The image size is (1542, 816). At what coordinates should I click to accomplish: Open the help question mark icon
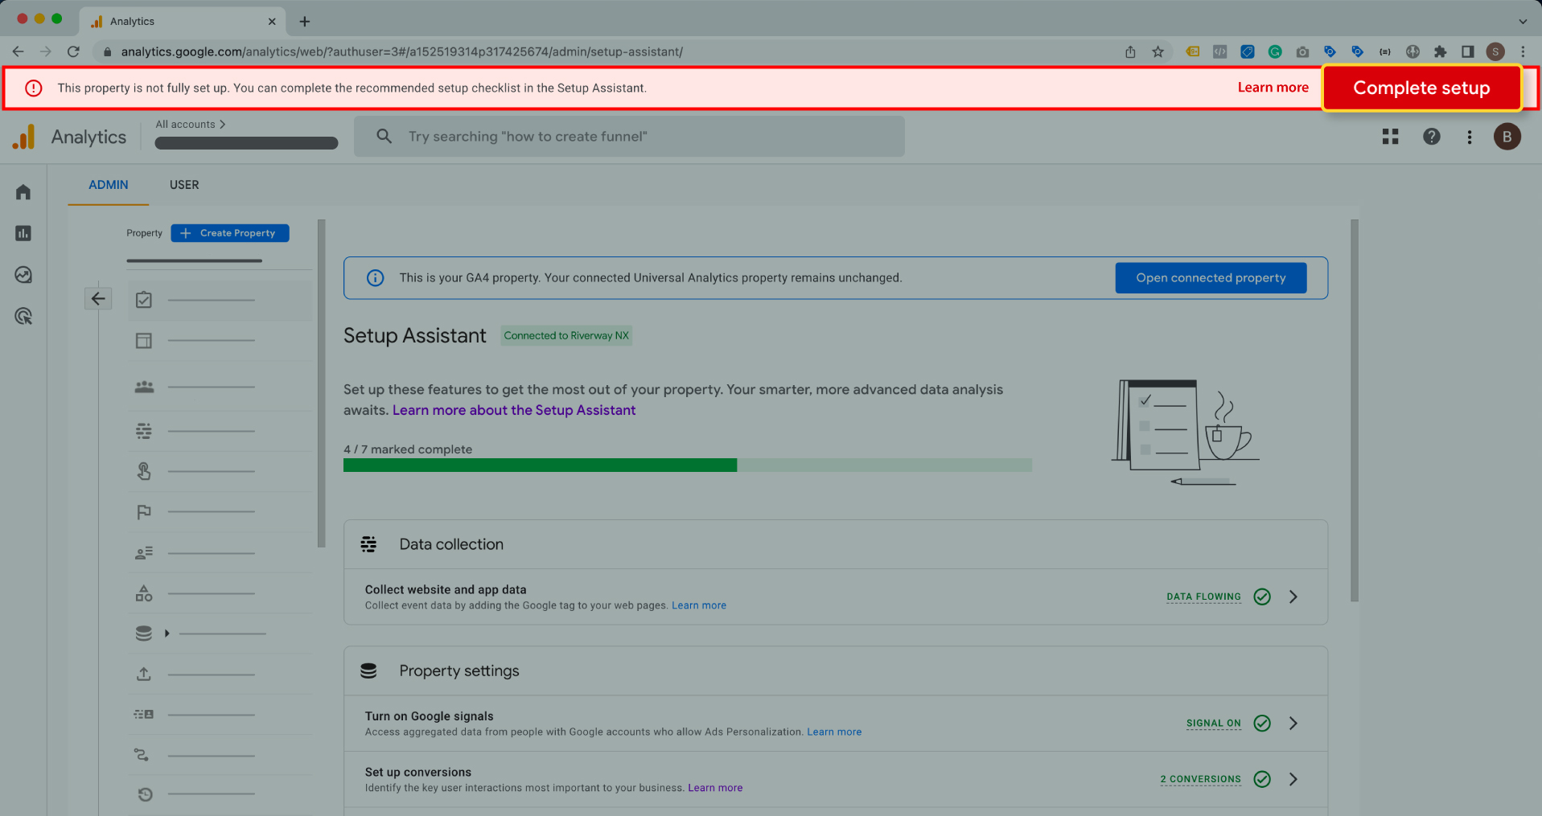1432,137
